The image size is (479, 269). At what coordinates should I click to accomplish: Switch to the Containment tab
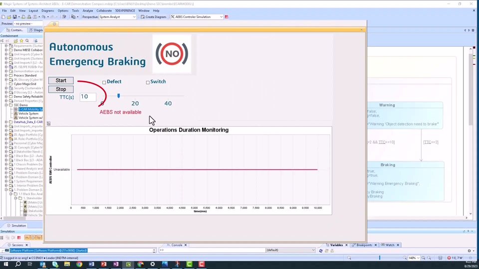[14, 30]
